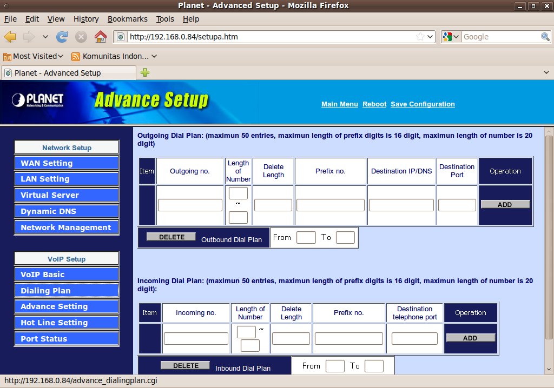Click the page vertical scrollbar
554x388 pixels.
click(x=549, y=237)
